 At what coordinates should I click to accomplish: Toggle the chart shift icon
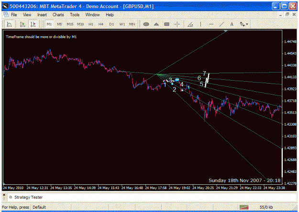(33, 24)
